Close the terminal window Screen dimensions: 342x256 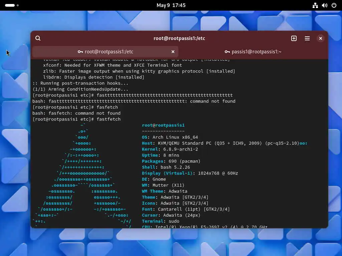tap(320, 38)
